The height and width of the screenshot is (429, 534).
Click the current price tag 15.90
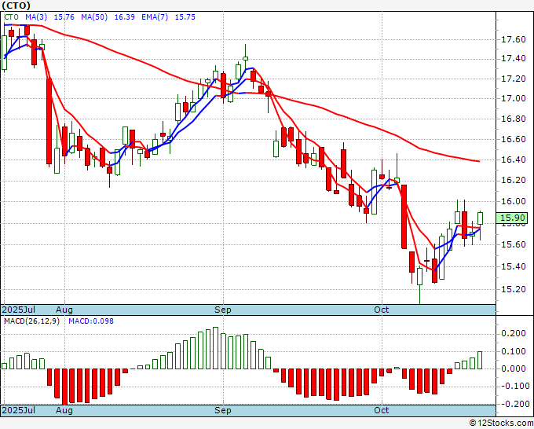pyautogui.click(x=511, y=218)
